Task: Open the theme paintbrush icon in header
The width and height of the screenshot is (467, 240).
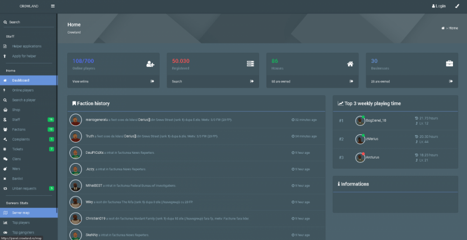Action: 457,6
